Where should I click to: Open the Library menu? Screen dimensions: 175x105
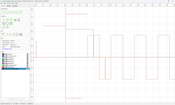9,3
